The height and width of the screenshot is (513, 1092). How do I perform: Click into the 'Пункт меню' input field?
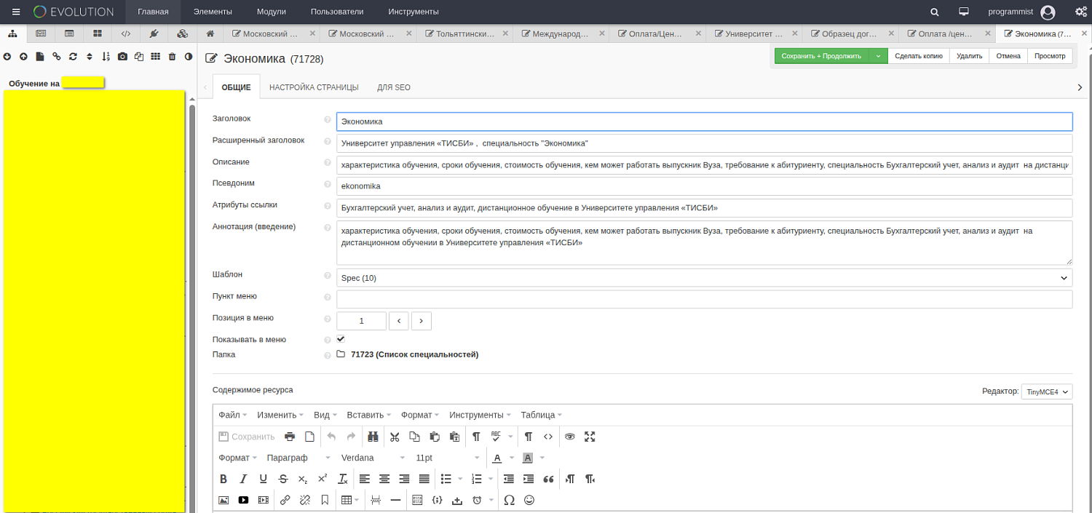coord(704,299)
